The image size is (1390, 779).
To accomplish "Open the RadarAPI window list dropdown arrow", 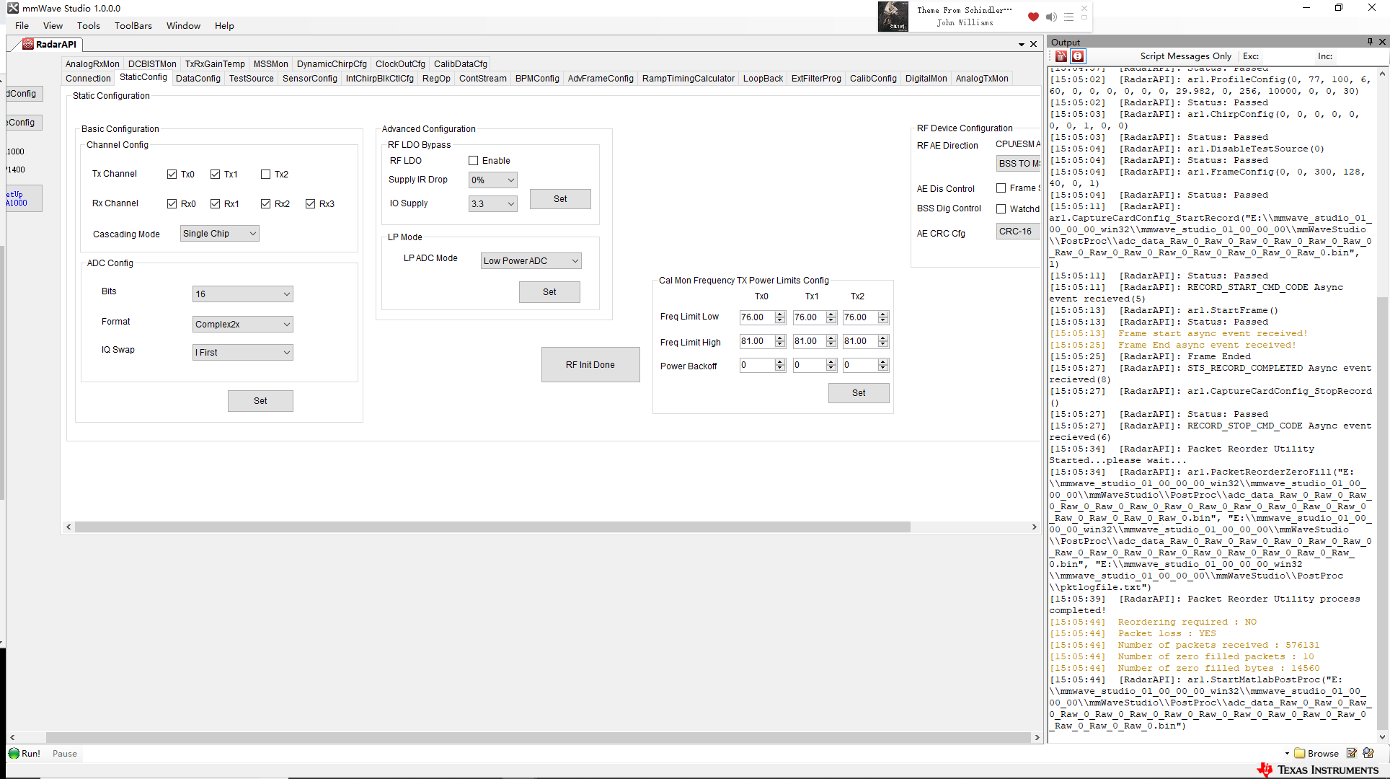I will click(1022, 45).
